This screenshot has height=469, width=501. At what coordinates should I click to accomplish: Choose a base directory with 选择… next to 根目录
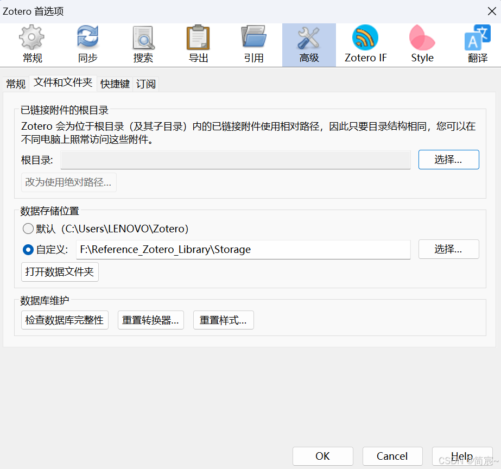pos(448,160)
